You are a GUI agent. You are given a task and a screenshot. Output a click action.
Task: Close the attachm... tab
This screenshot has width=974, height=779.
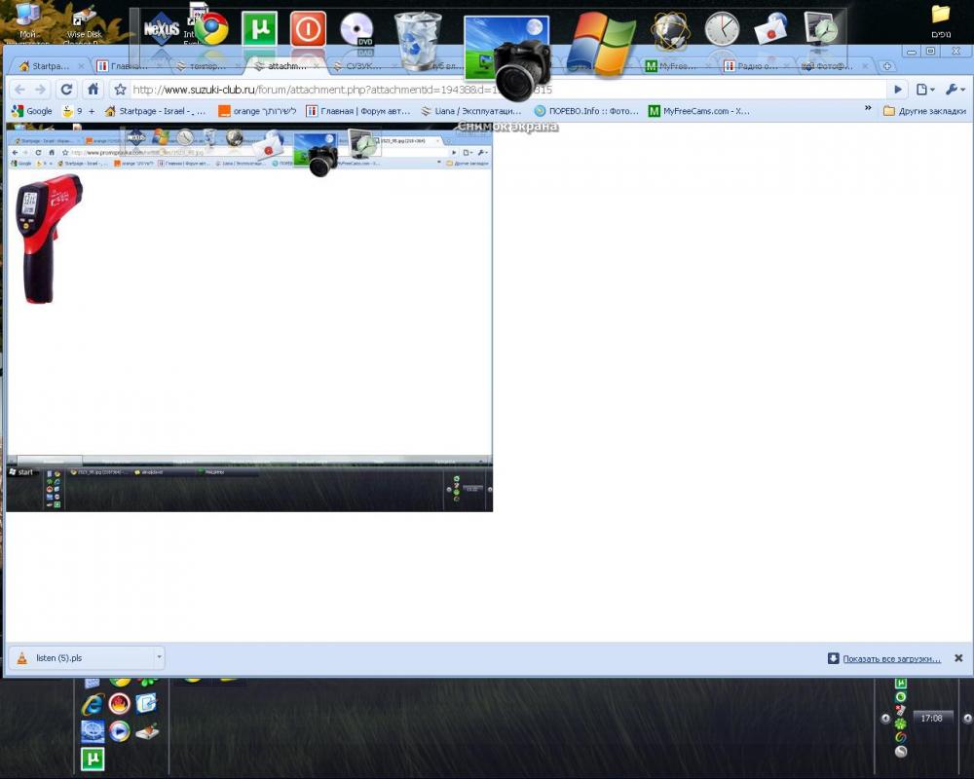pos(317,66)
